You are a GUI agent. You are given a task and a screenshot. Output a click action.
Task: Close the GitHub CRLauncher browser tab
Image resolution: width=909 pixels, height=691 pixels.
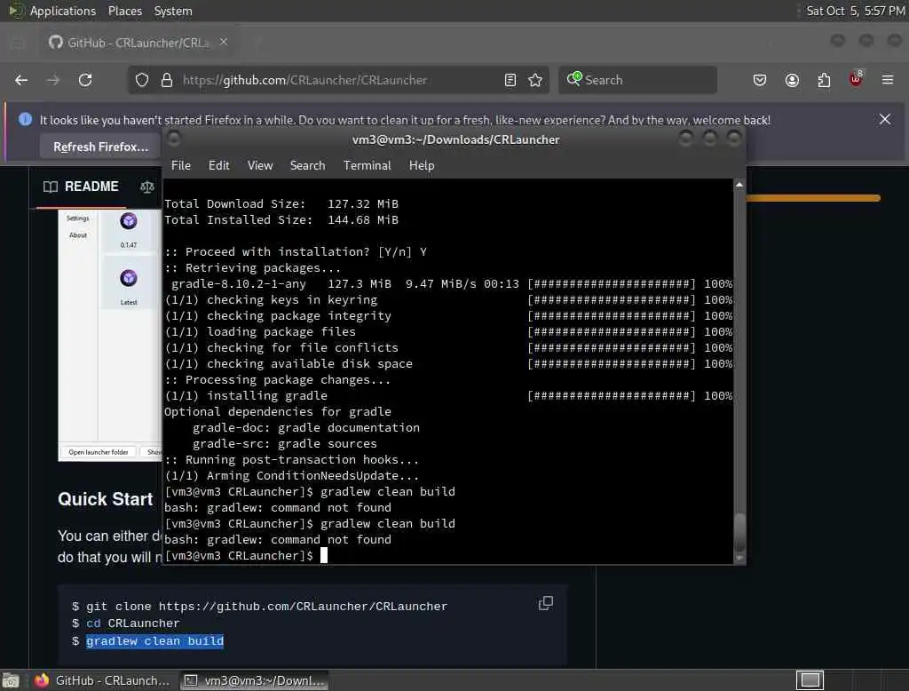pyautogui.click(x=224, y=42)
